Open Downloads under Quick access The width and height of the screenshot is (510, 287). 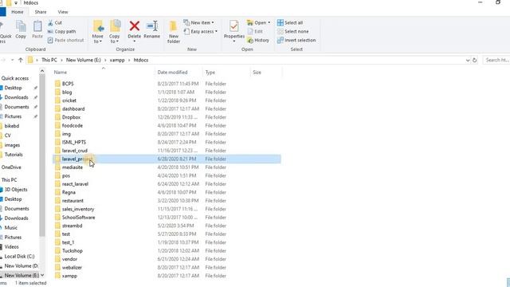[16, 97]
